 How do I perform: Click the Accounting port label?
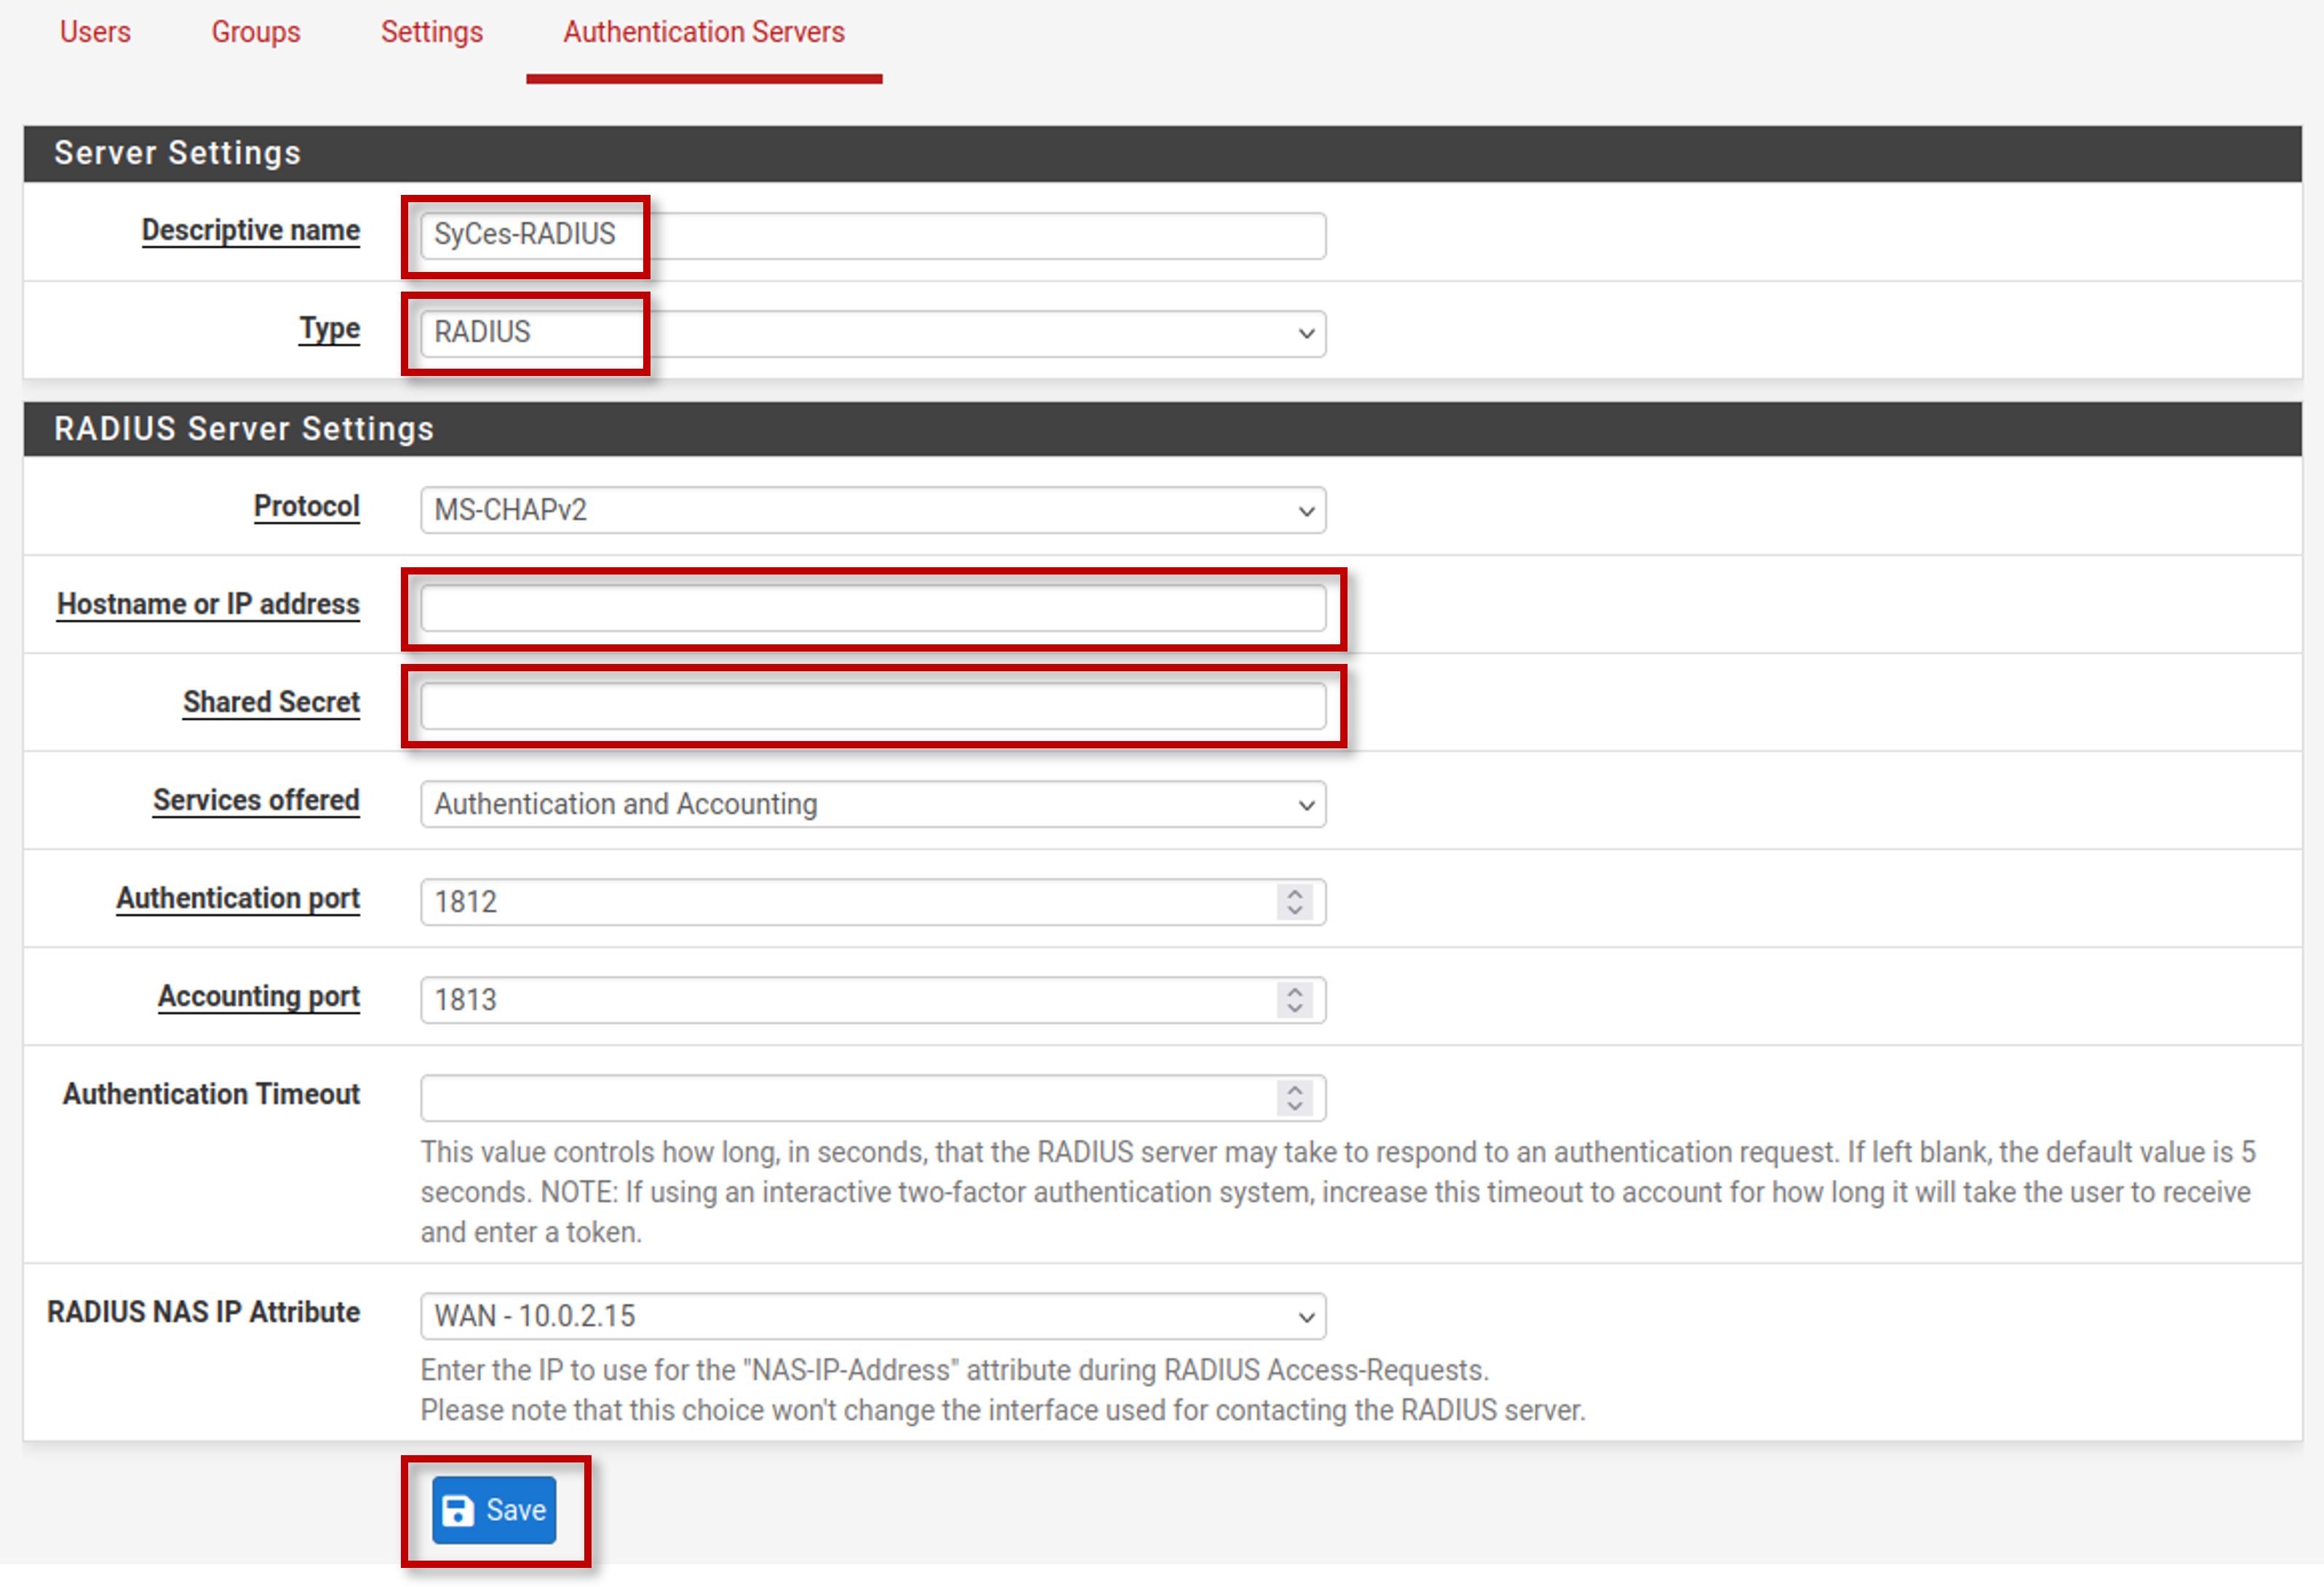point(259,996)
